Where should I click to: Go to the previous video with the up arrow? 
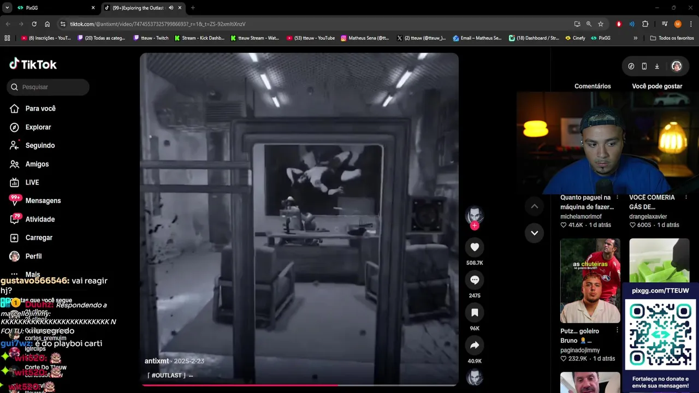[x=535, y=206]
